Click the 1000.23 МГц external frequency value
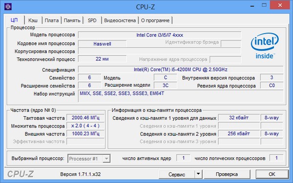The image size is (293, 183). [85, 133]
